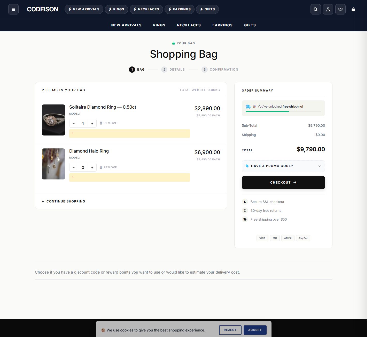372x362 pixels.
Task: Open NEW ARRIVALS in the navigation bar
Action: pos(126,25)
